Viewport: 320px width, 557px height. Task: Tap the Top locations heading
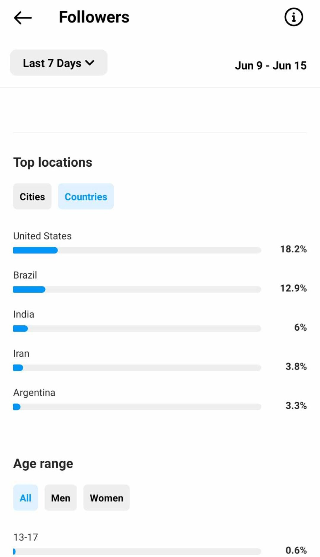click(x=53, y=163)
